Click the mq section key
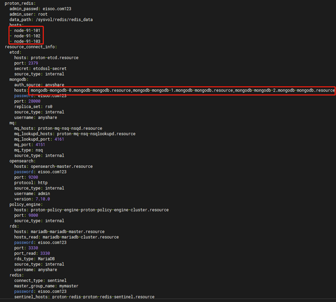This screenshot has height=302, width=336. (x=13, y=123)
